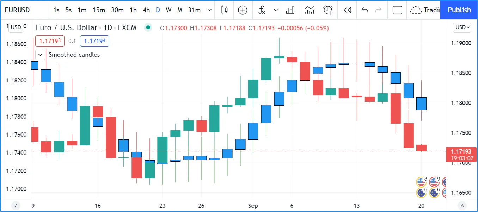The height and width of the screenshot is (212, 478).
Task: Click the compare or add symbol icon
Action: (x=243, y=10)
